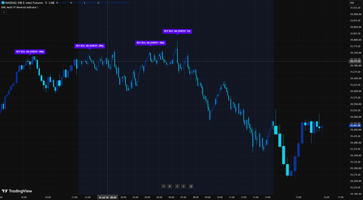Click the REV SELL label above the 19:00 candles
Screen dimensions: 363x200
(x=30, y=52)
